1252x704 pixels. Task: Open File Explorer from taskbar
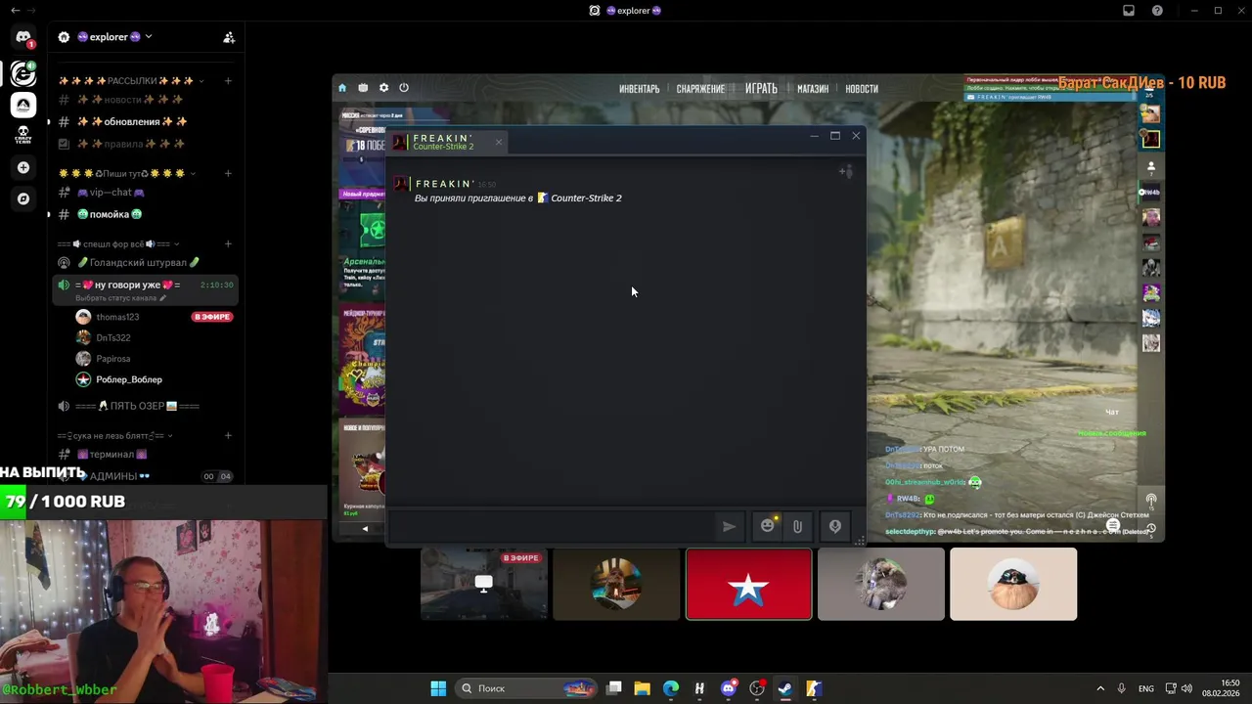(643, 688)
